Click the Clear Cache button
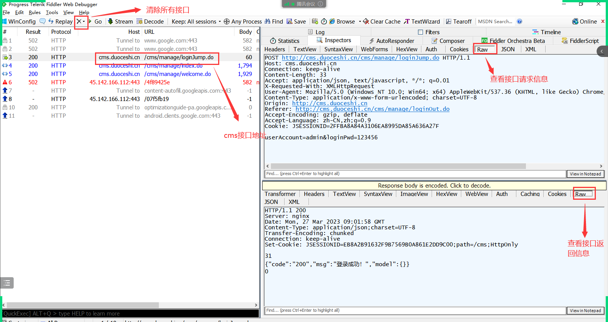The image size is (608, 322). 382,22
